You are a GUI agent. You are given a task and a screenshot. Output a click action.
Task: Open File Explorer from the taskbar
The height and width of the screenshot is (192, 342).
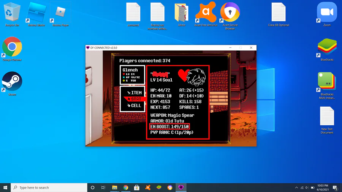(x=114, y=187)
